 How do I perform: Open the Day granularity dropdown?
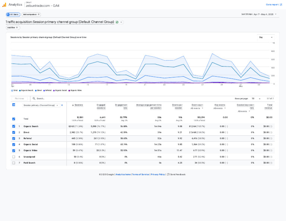266,37
